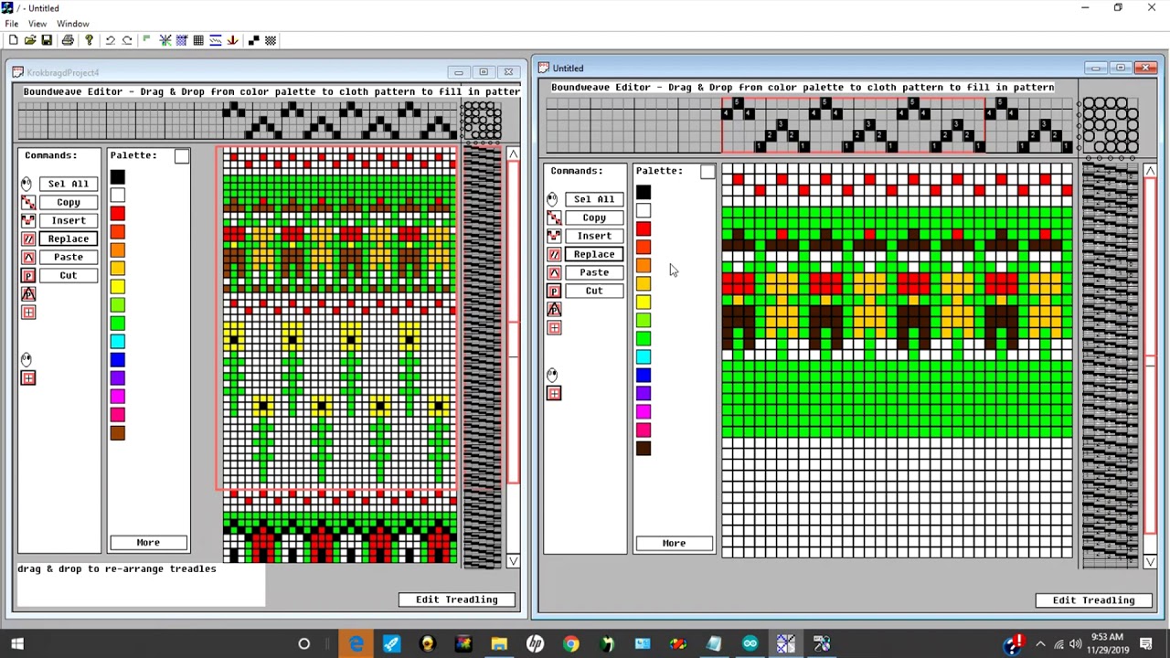Image resolution: width=1170 pixels, height=658 pixels.
Task: Click the up arrow of the Untitled pattern scrollbar
Action: (x=1150, y=171)
